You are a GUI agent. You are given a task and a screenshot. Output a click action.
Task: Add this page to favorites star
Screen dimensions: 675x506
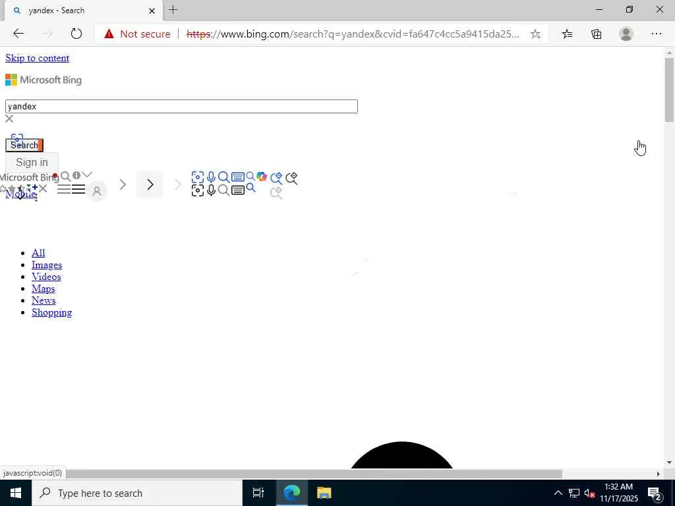click(x=535, y=34)
